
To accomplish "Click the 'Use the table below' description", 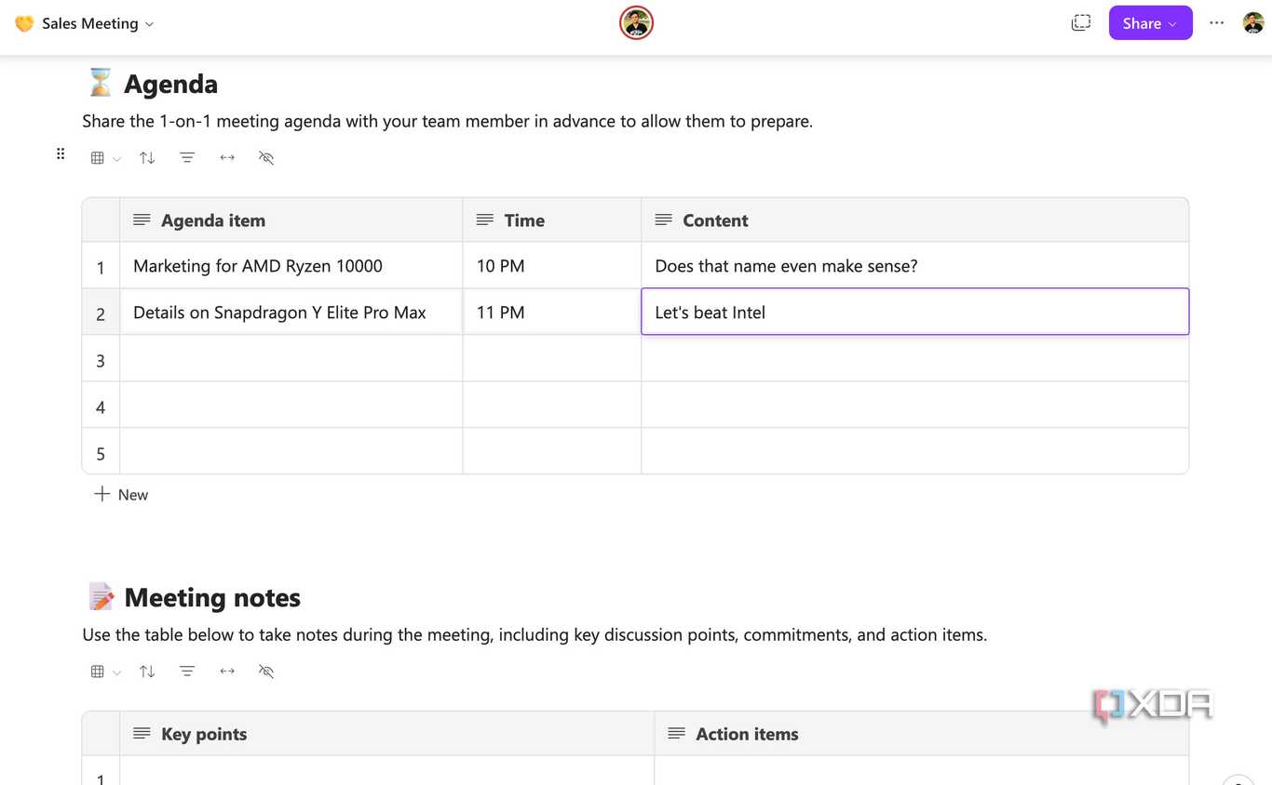I will pos(535,634).
